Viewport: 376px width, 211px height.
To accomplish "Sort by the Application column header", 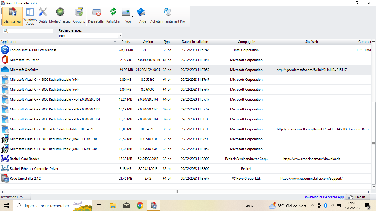I will (59, 42).
